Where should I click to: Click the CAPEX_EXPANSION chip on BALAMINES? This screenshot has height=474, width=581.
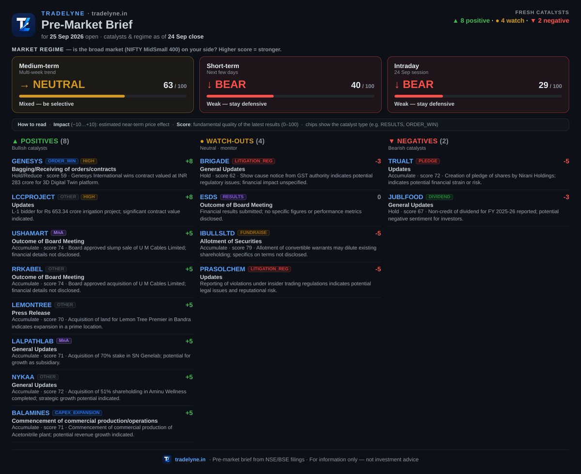coord(77,413)
